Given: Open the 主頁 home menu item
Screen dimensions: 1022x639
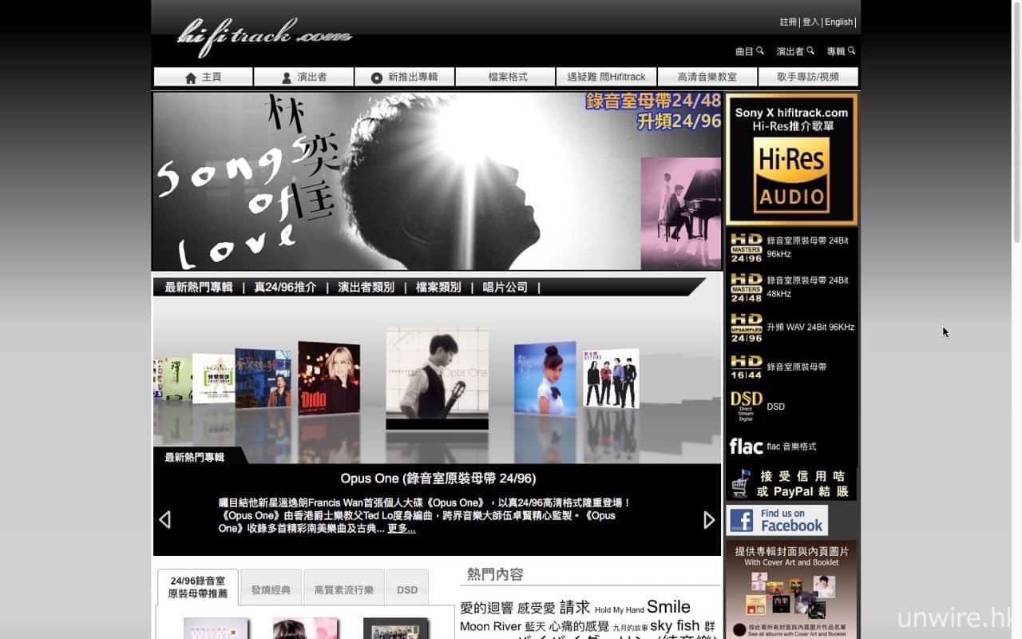Looking at the screenshot, I should pyautogui.click(x=203, y=77).
